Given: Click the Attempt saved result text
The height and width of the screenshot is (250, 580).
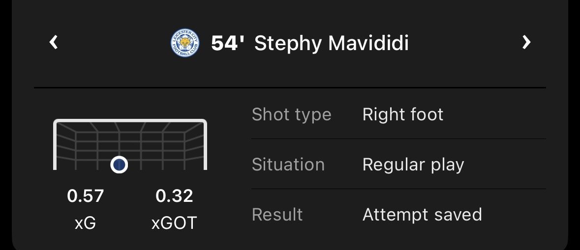Looking at the screenshot, I should [422, 215].
